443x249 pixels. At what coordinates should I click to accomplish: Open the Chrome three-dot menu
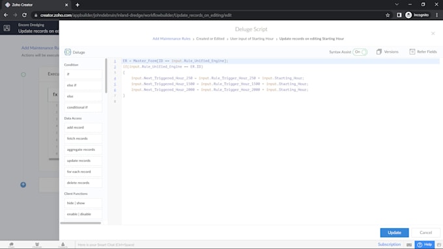coord(436,15)
